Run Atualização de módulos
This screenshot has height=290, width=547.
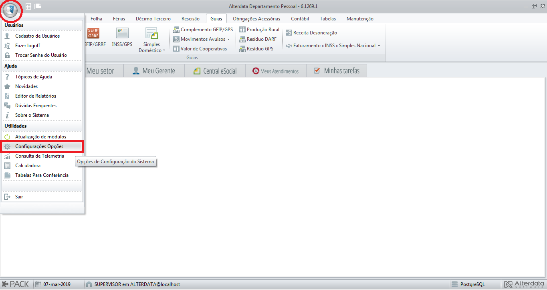tap(42, 137)
